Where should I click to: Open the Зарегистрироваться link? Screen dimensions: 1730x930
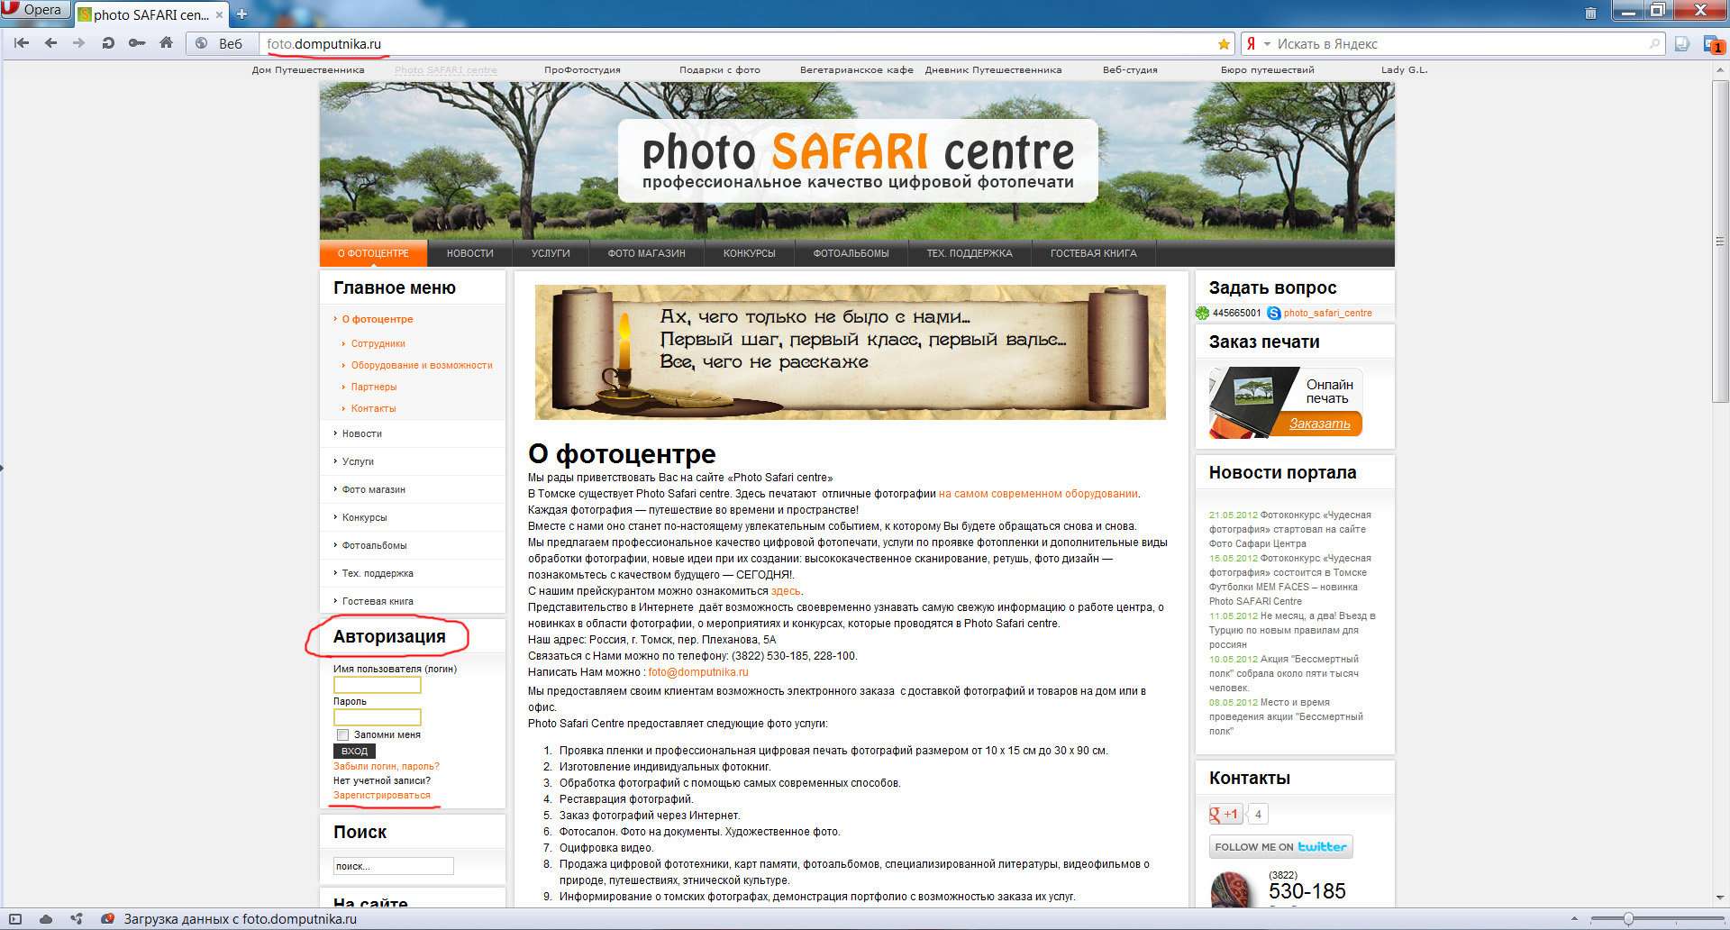(x=382, y=795)
